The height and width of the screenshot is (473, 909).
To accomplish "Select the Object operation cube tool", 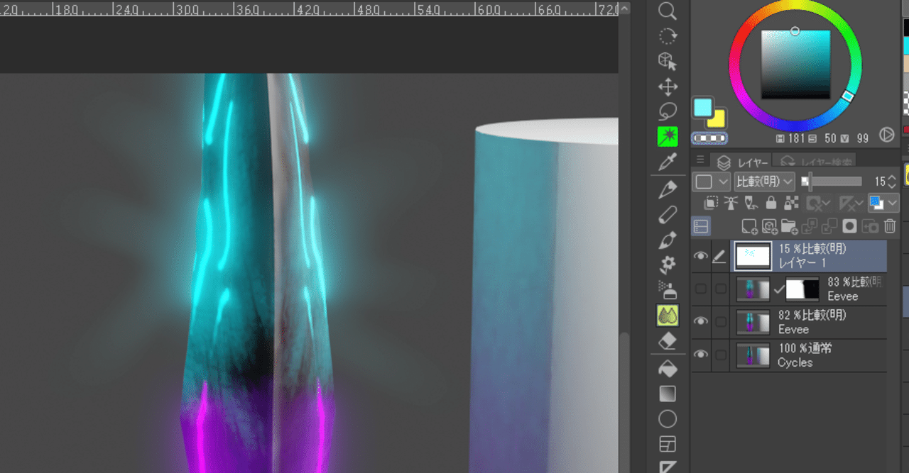I will 667,61.
